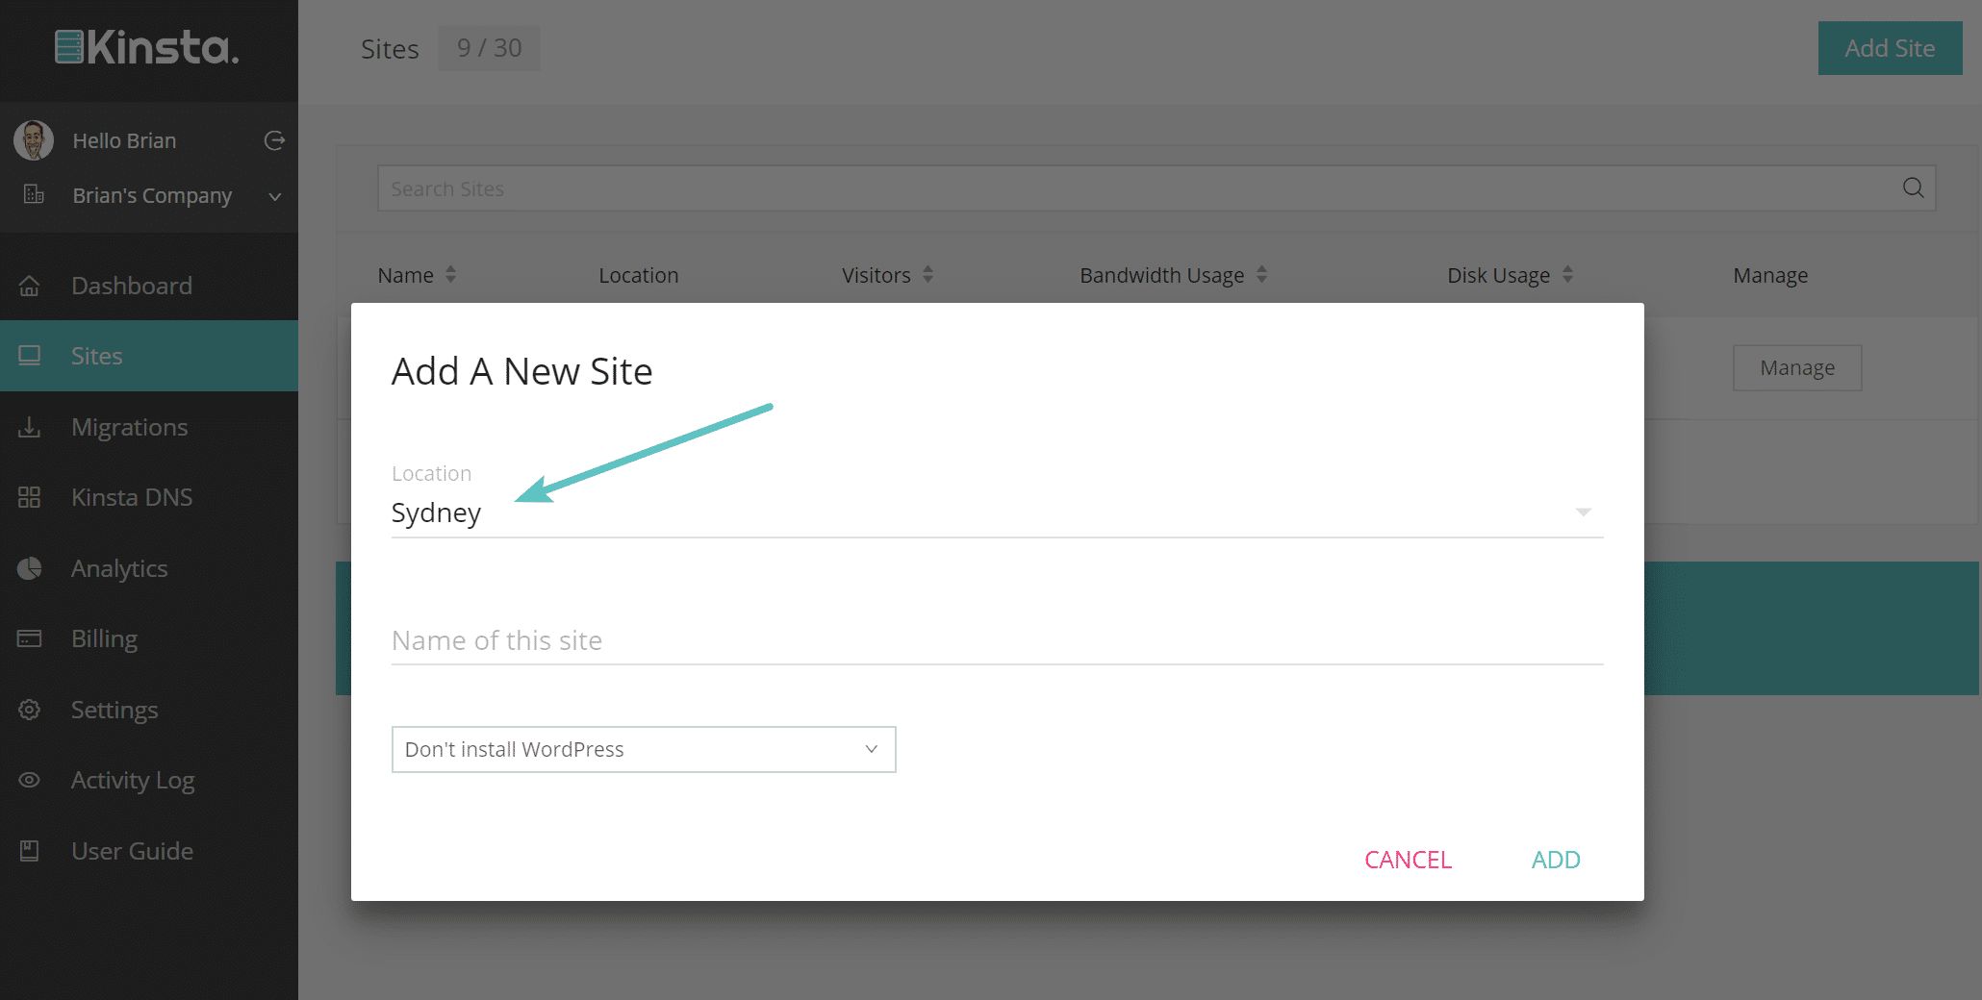Open Analytics section
This screenshot has height=1000, width=1982.
click(x=149, y=568)
